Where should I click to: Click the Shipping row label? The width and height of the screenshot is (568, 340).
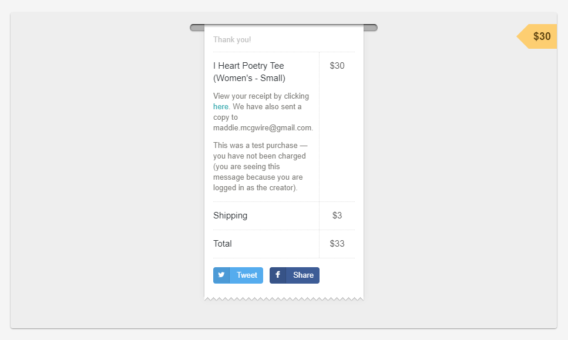pos(230,216)
